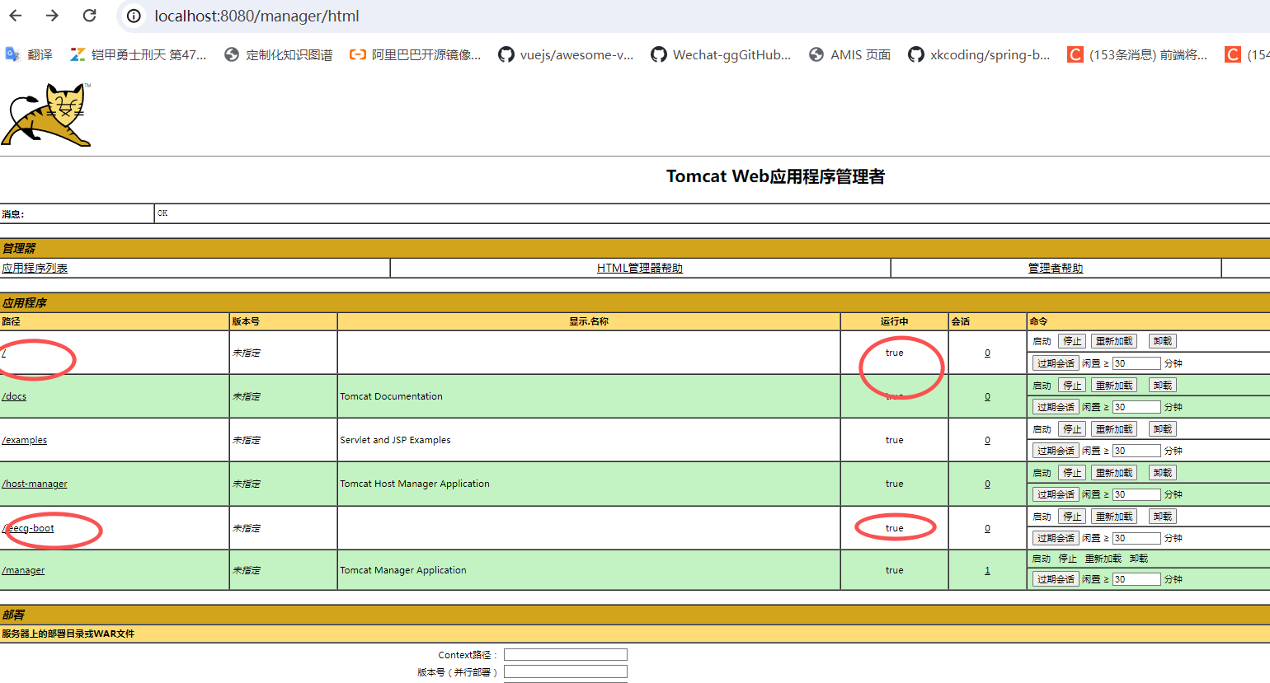Expire sessions (过期会话) for /jeecg-boot
The height and width of the screenshot is (683, 1270).
click(x=1056, y=538)
